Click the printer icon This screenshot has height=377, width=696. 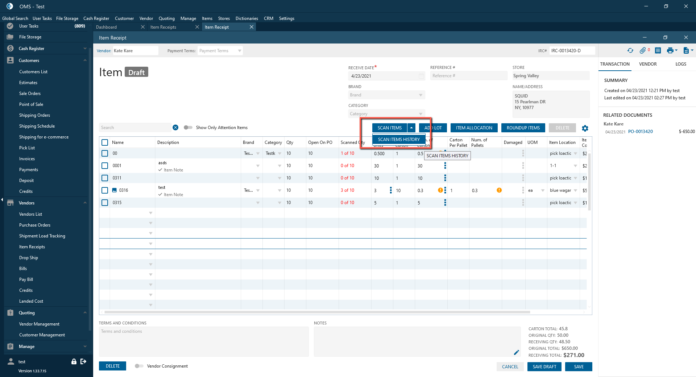click(x=670, y=51)
